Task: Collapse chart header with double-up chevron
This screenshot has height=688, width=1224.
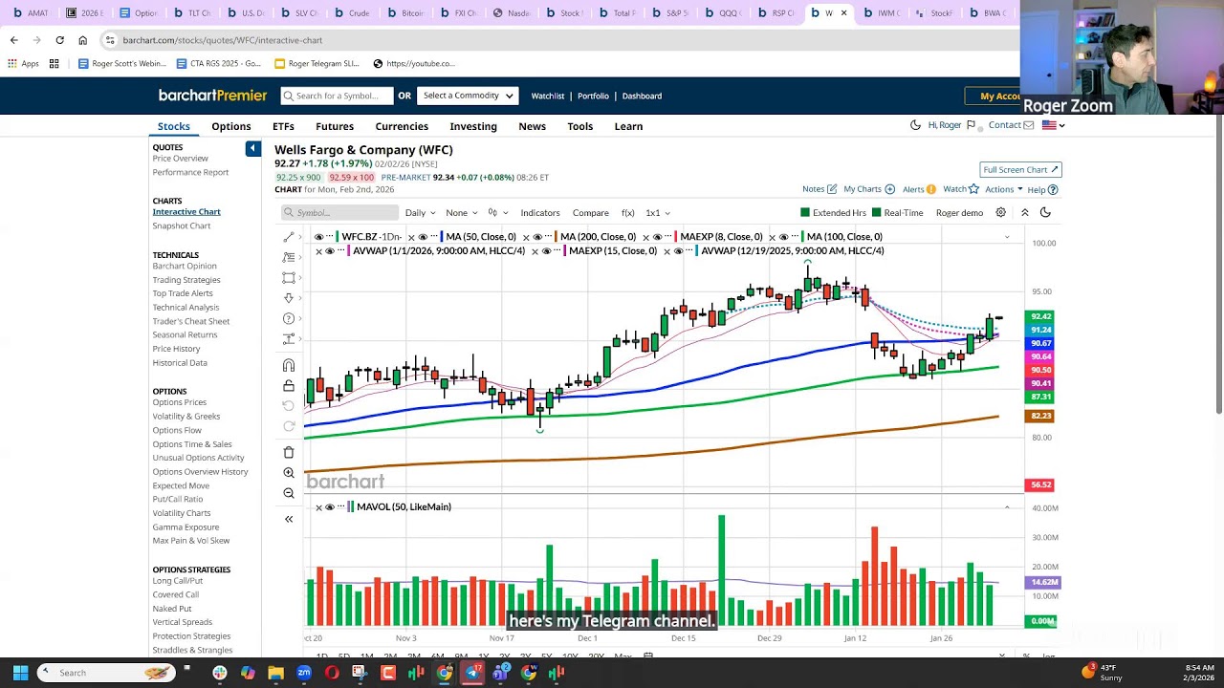Action: 1024,213
